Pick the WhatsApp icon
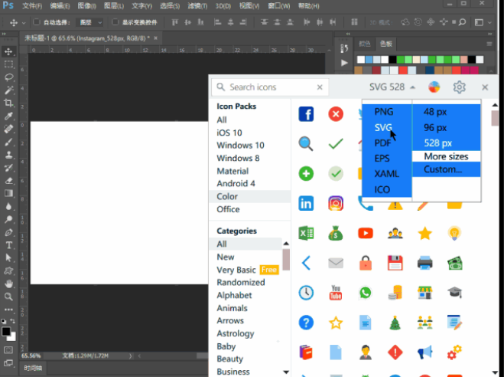504x377 pixels. (365, 292)
